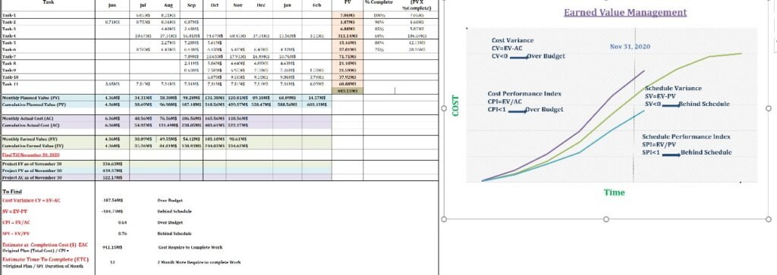Screen dimensions: 777x275
Task: Click the 71.71M$ PV total for Task-7
Action: tap(348, 57)
